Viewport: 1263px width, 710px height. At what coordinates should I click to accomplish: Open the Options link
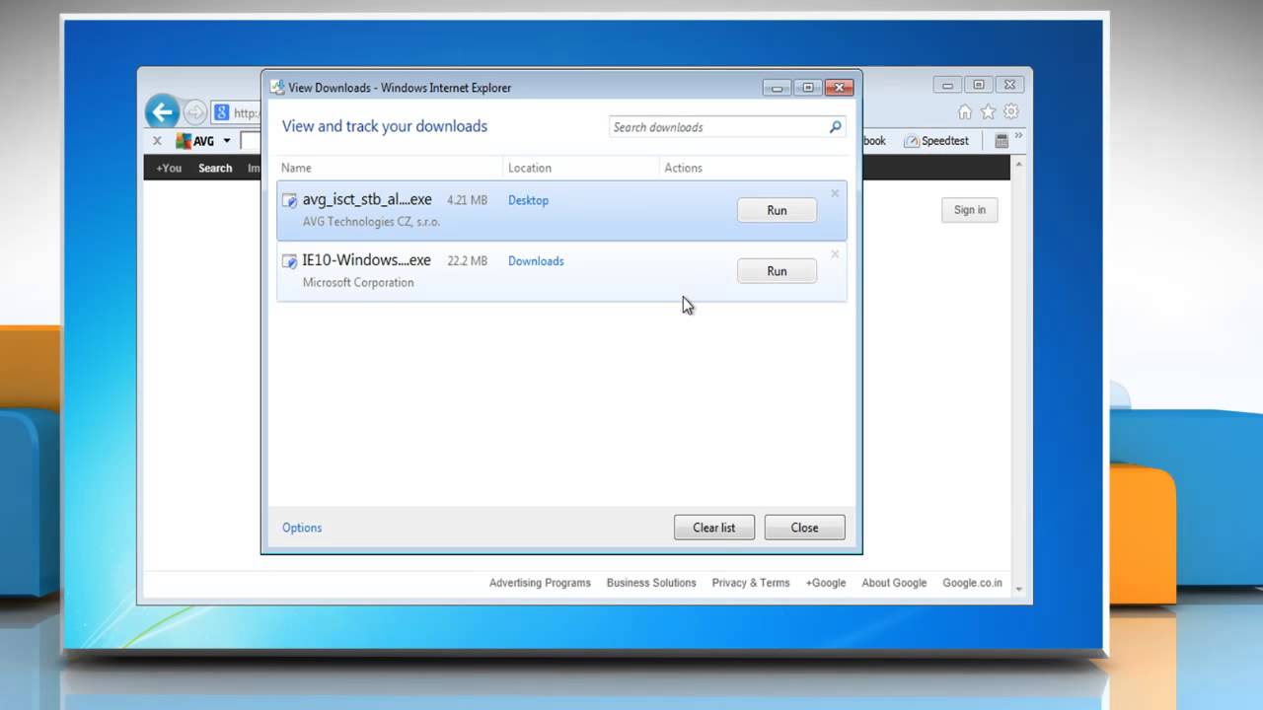point(302,528)
